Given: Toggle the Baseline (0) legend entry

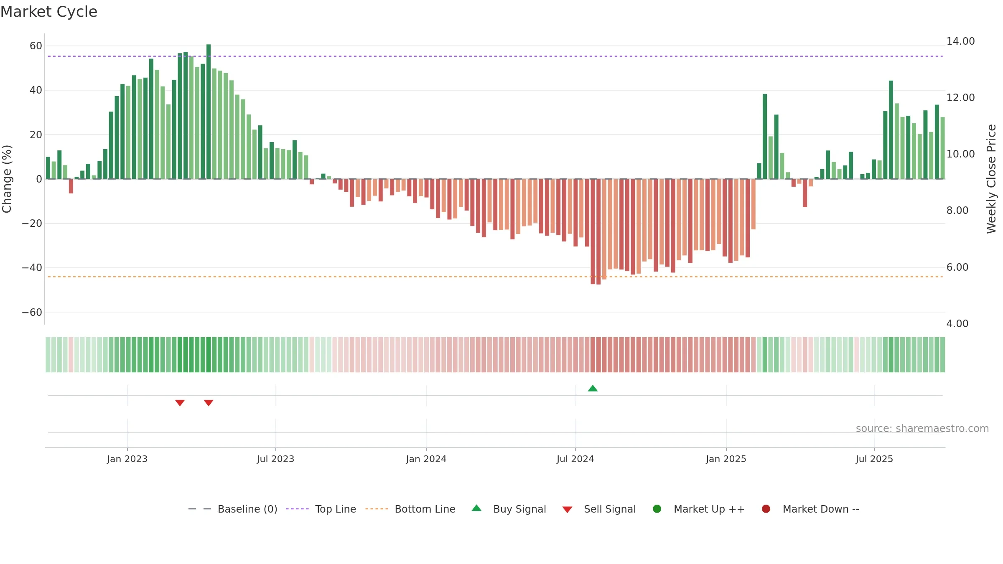Looking at the screenshot, I should tap(233, 509).
